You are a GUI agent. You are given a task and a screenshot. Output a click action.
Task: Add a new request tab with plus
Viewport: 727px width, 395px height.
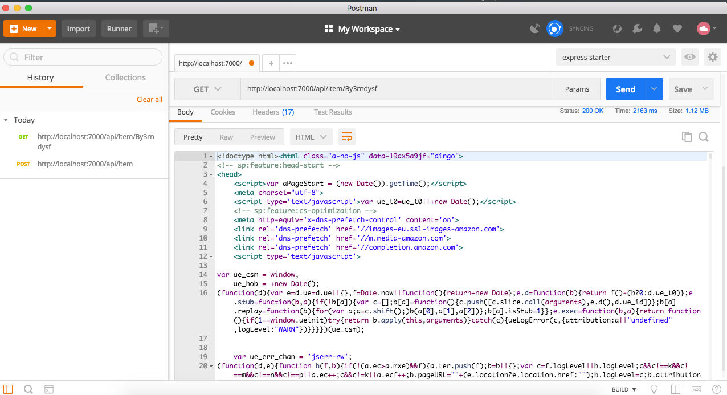(271, 63)
